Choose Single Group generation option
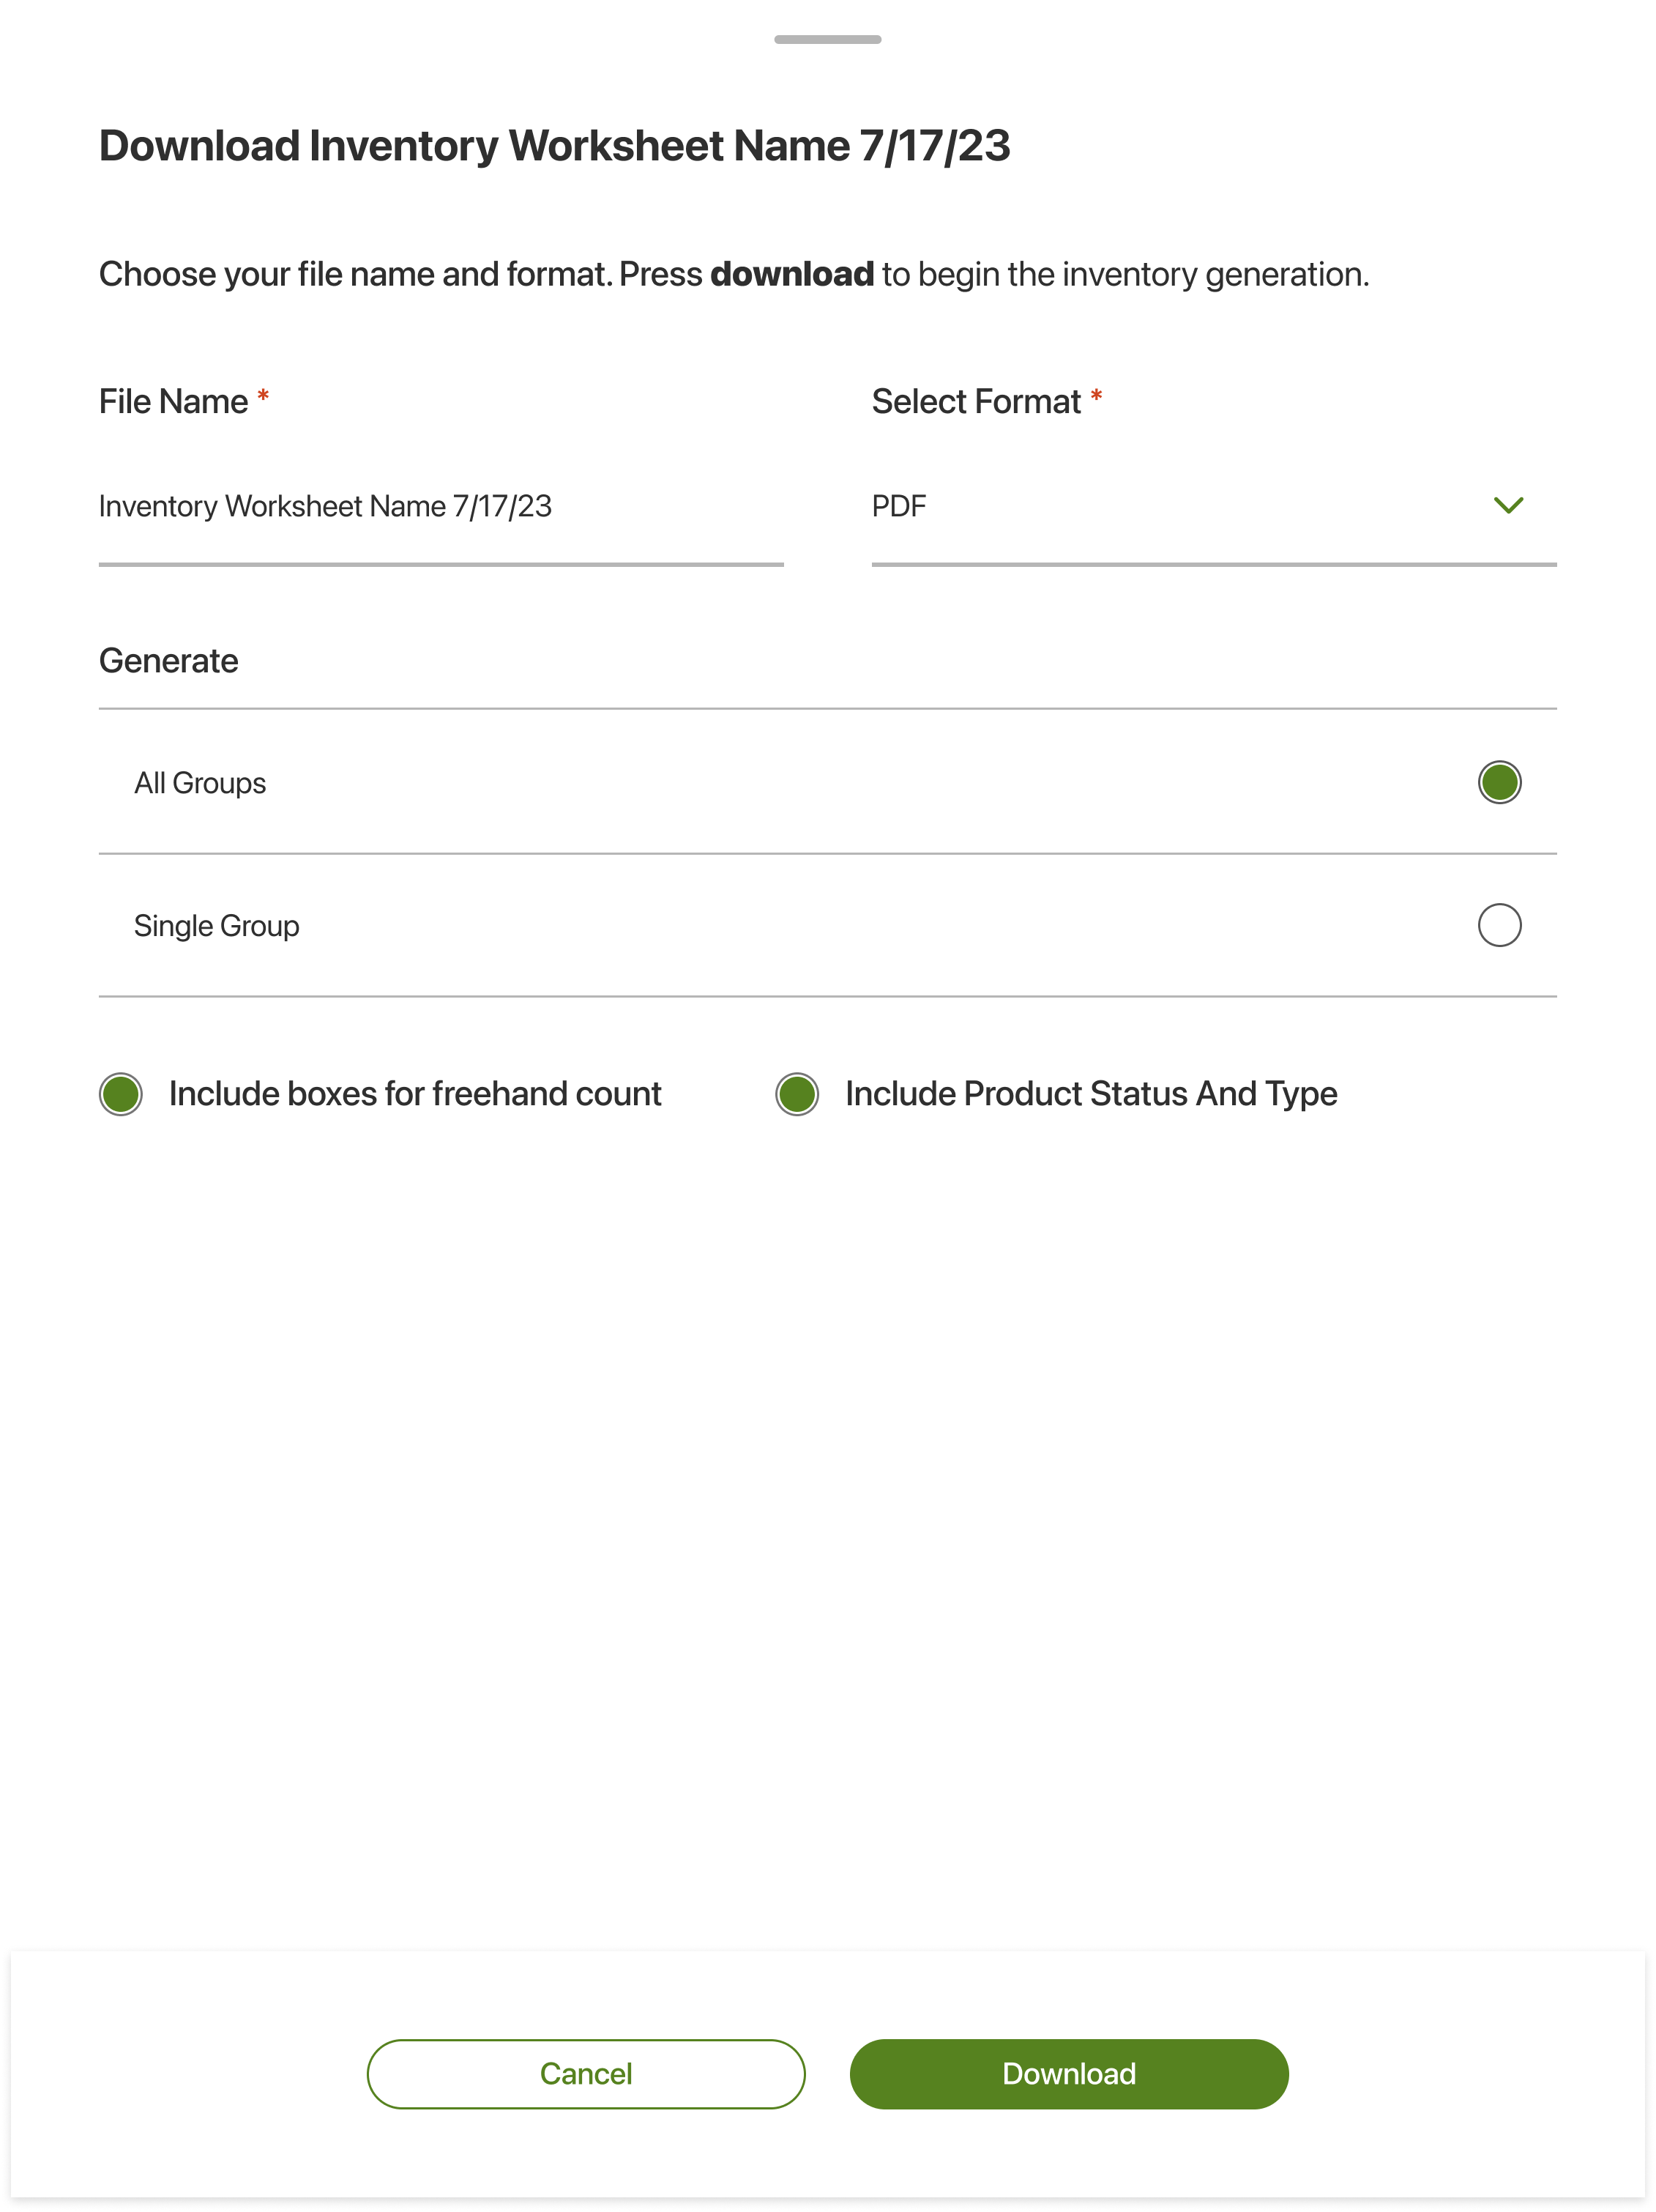The image size is (1656, 2212). click(x=1498, y=925)
